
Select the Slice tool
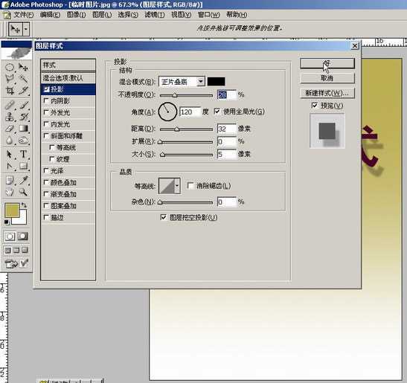click(23, 91)
